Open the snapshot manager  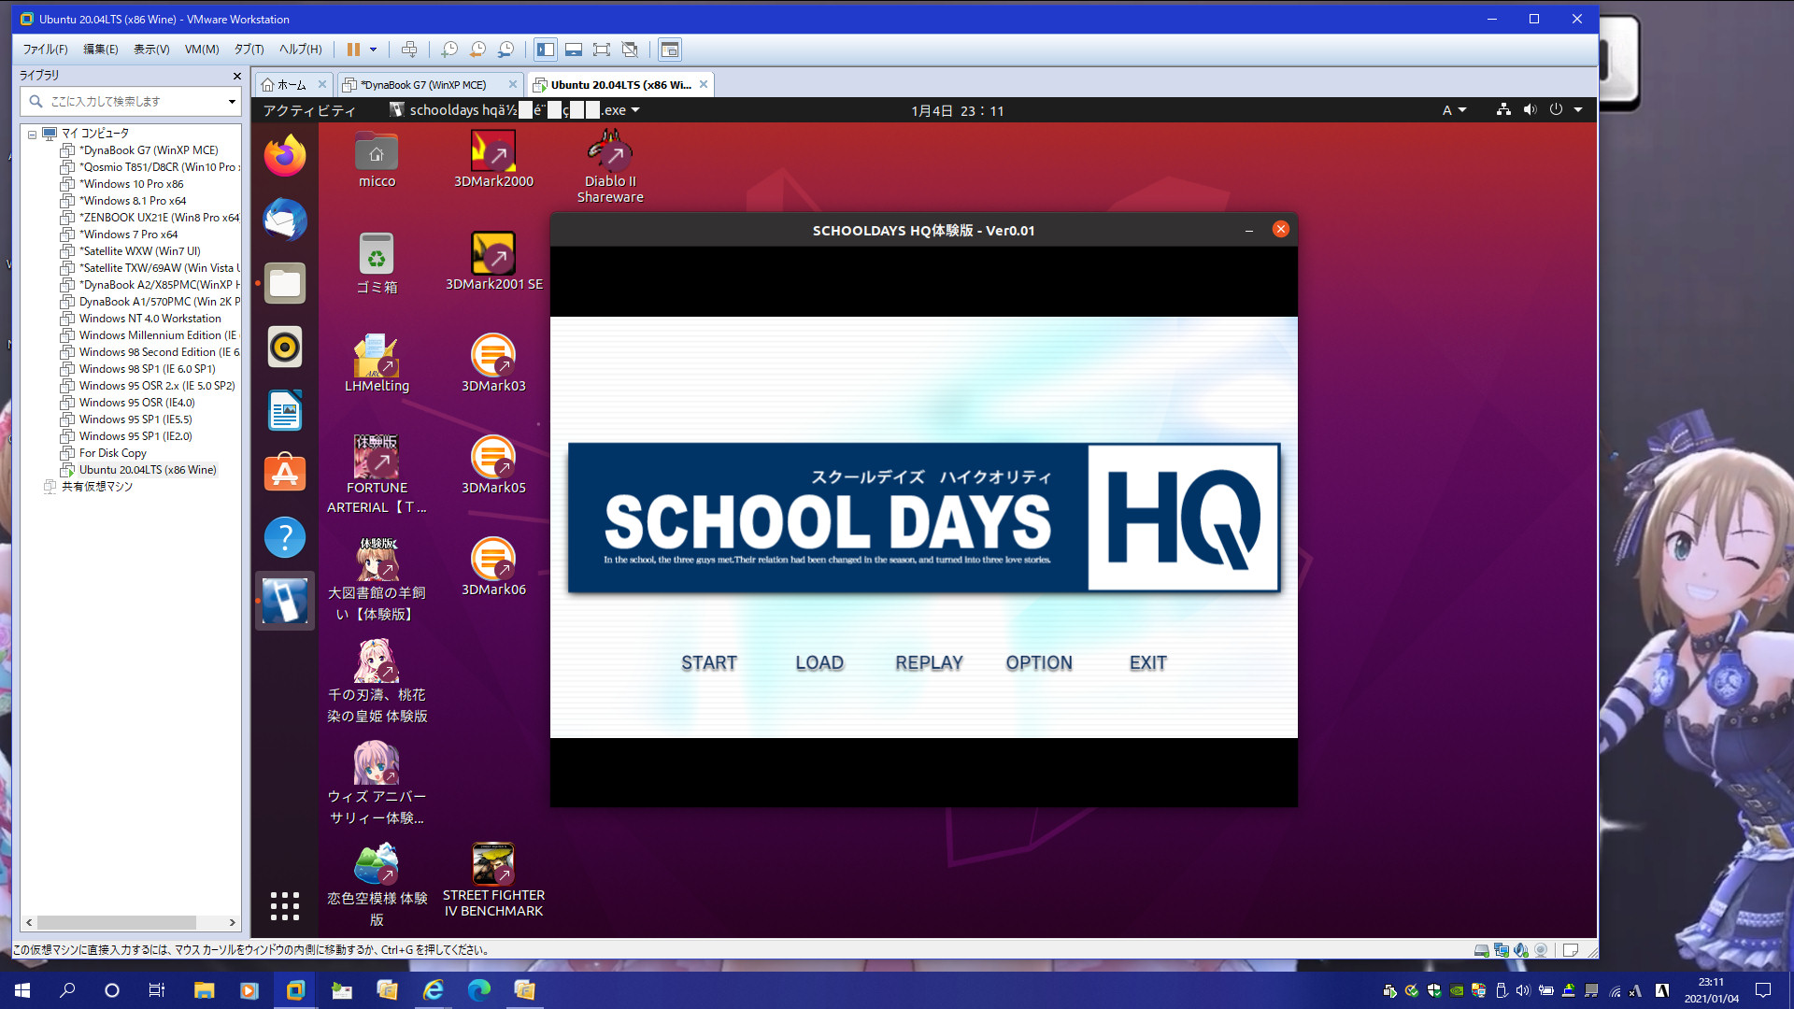click(x=505, y=50)
